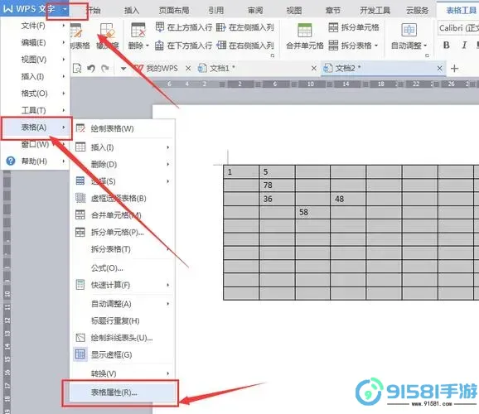Expand the 删除(D) submenu arrow

click(168, 164)
